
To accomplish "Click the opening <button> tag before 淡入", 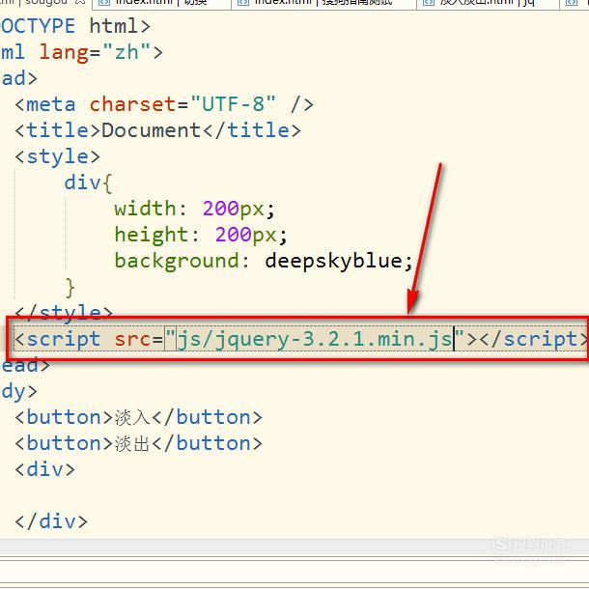I will click(64, 418).
